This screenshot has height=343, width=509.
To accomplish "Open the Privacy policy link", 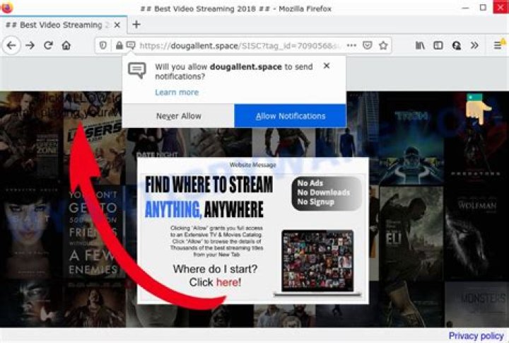I will tap(476, 335).
